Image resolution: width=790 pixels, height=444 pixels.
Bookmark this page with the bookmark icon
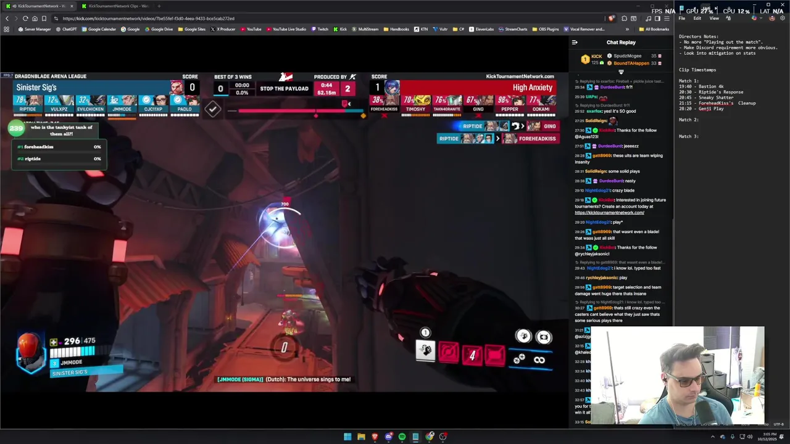[x=44, y=18]
